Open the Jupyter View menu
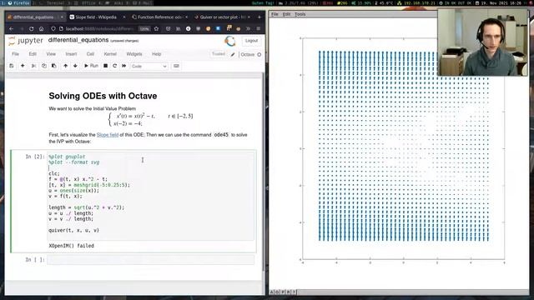Screen dimensions: 534x300 click(51, 54)
